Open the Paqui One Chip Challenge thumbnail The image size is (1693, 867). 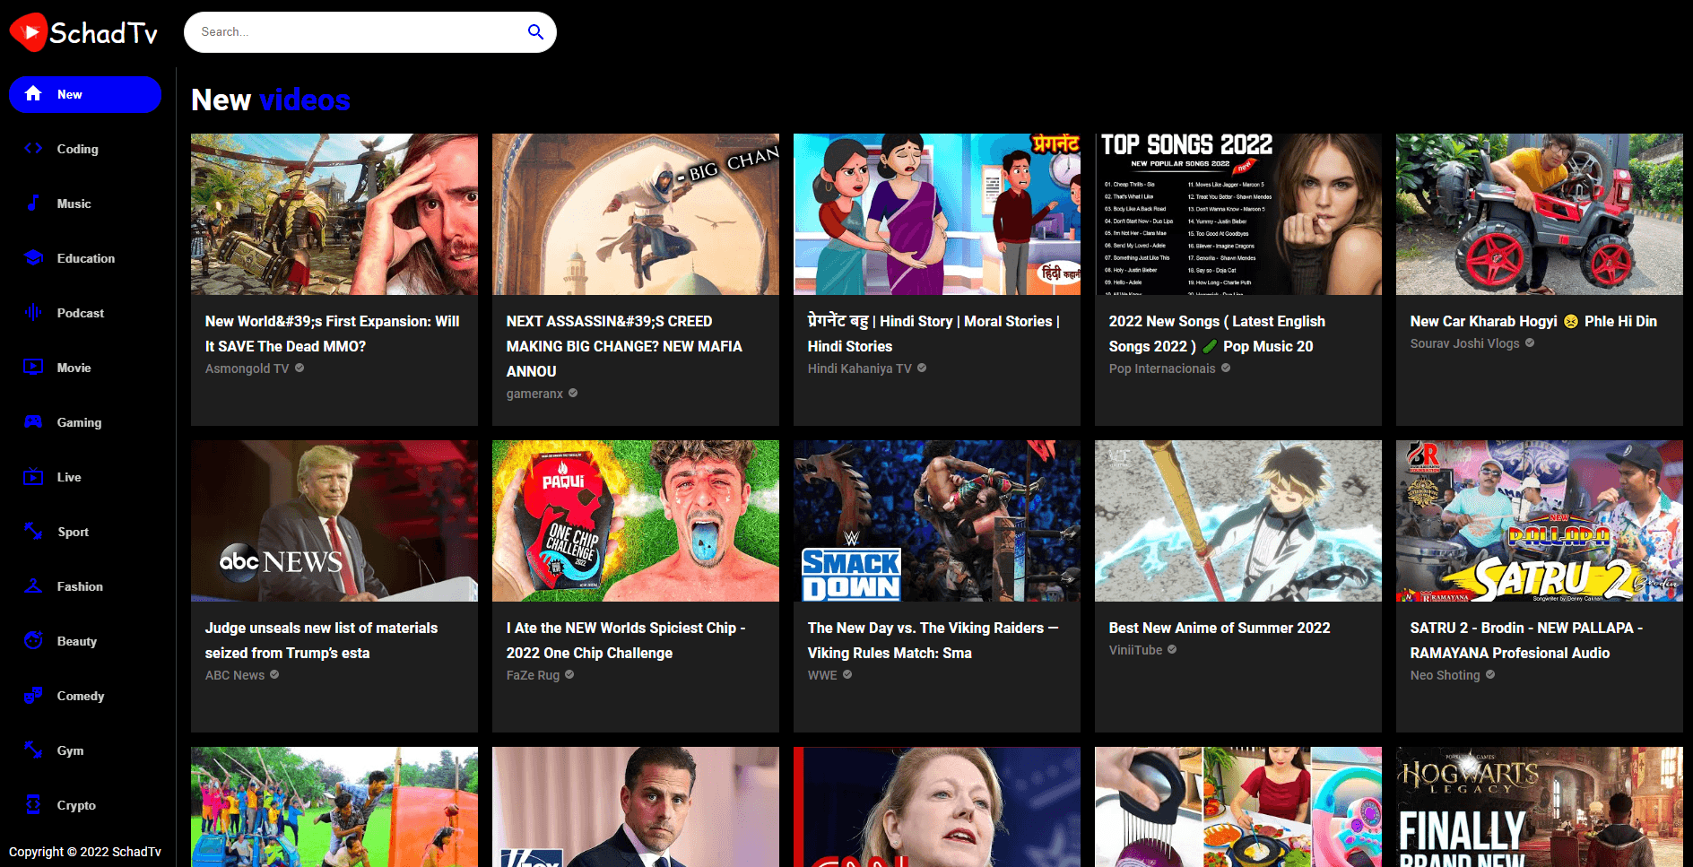coord(635,521)
